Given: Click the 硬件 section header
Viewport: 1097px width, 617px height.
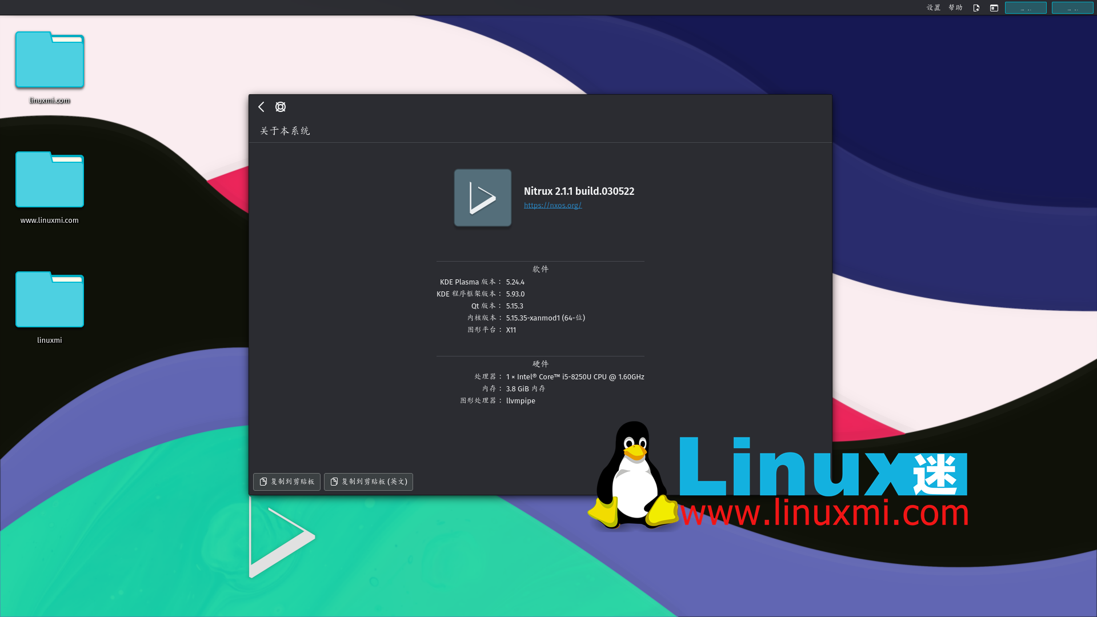Looking at the screenshot, I should click(541, 364).
